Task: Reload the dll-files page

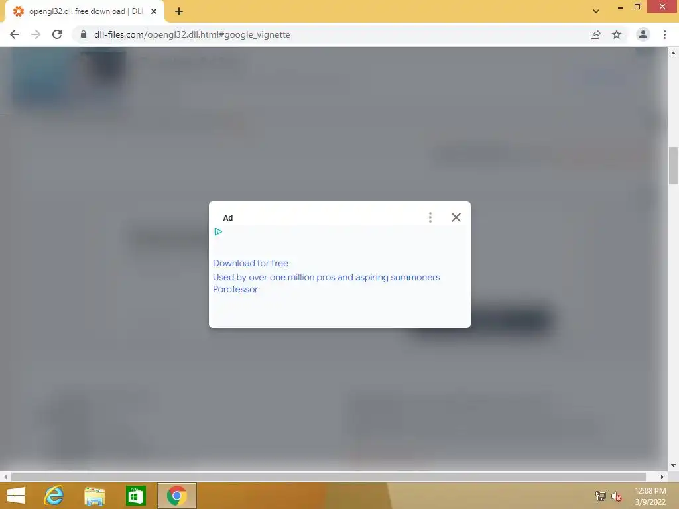Action: 57,34
